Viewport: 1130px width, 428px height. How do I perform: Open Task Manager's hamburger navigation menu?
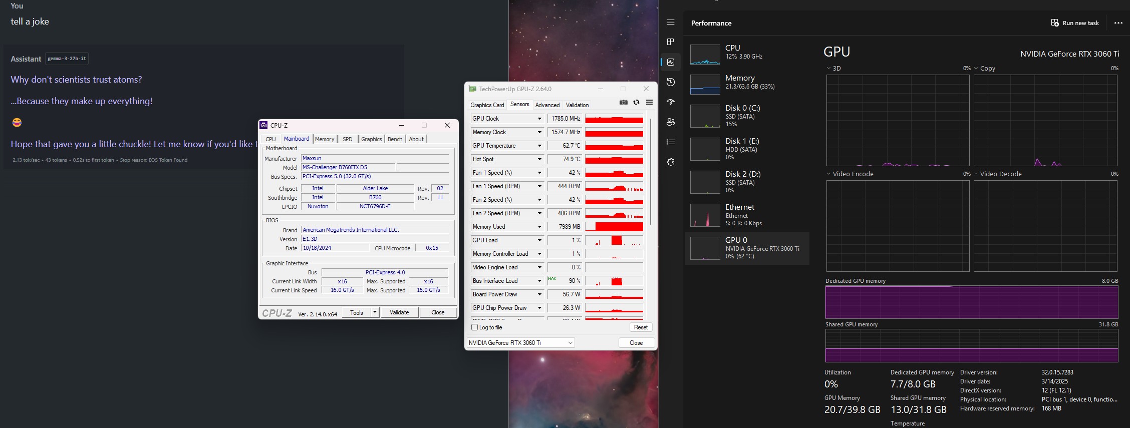(x=671, y=23)
